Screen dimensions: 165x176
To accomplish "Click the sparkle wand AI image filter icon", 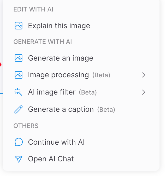I will coord(18,92).
